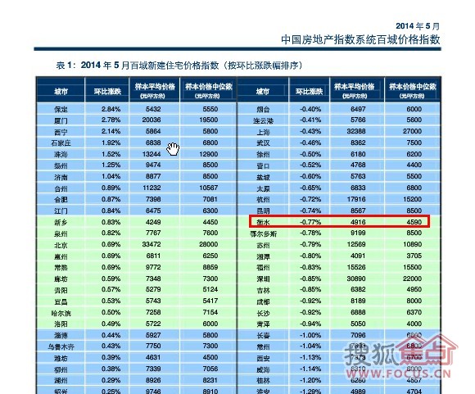Click the 搜狐焦点 watermark logo
Viewport: 475px width, 394px height.
pos(400,351)
